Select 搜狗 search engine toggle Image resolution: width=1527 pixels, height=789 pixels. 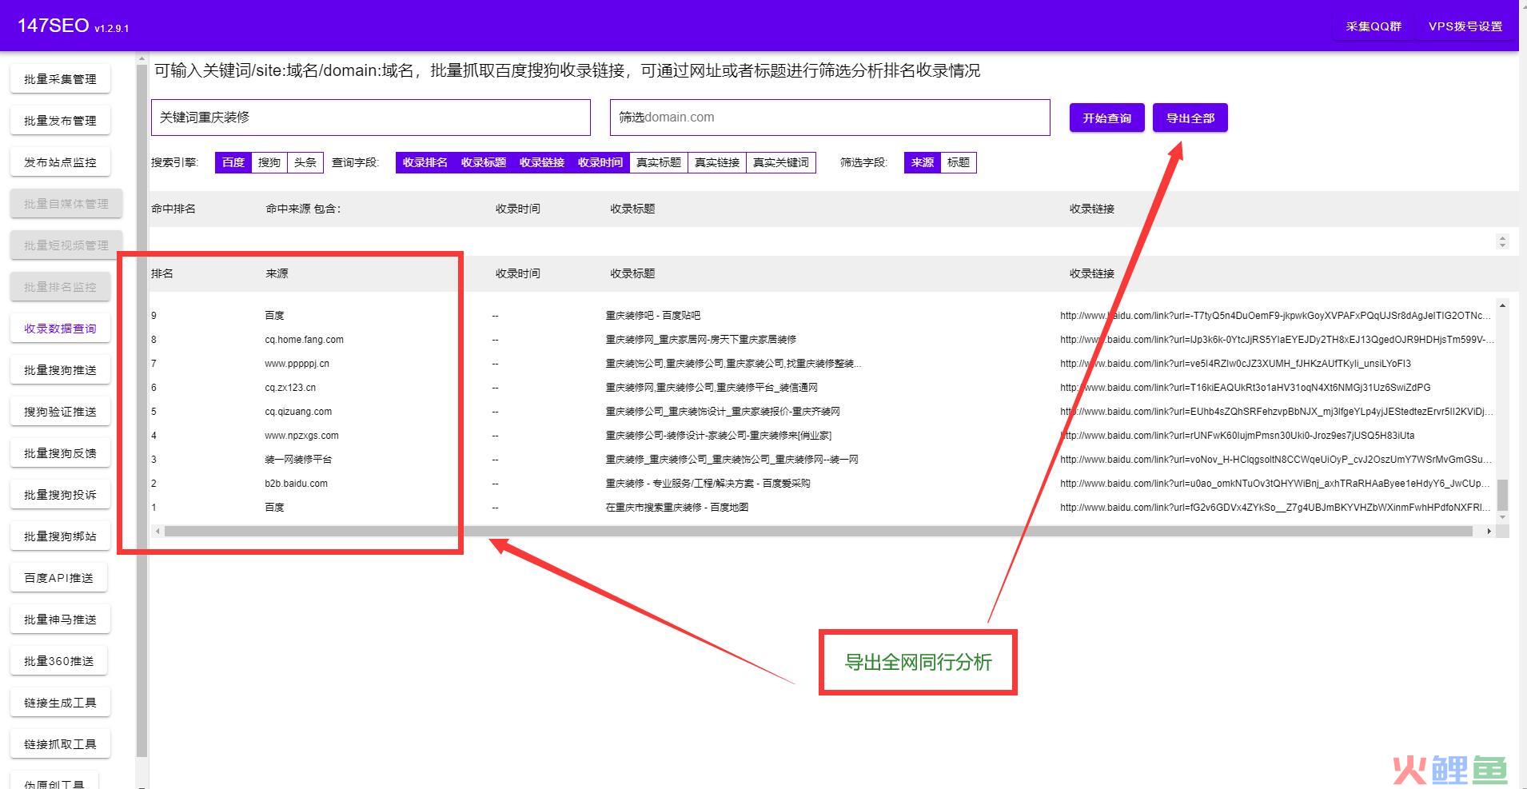pyautogui.click(x=269, y=162)
